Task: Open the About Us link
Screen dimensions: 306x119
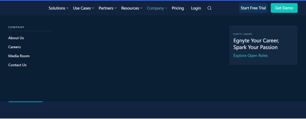Action: pyautogui.click(x=16, y=38)
